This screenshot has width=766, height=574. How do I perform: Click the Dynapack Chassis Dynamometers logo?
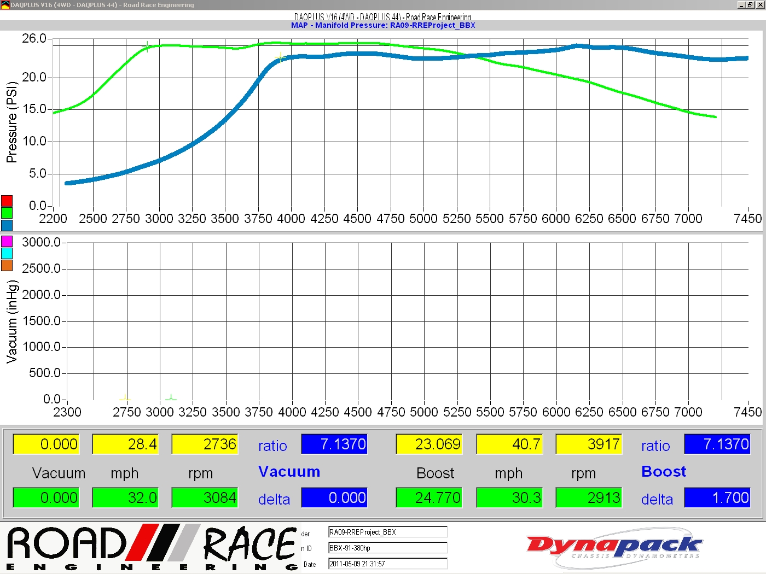coord(613,548)
